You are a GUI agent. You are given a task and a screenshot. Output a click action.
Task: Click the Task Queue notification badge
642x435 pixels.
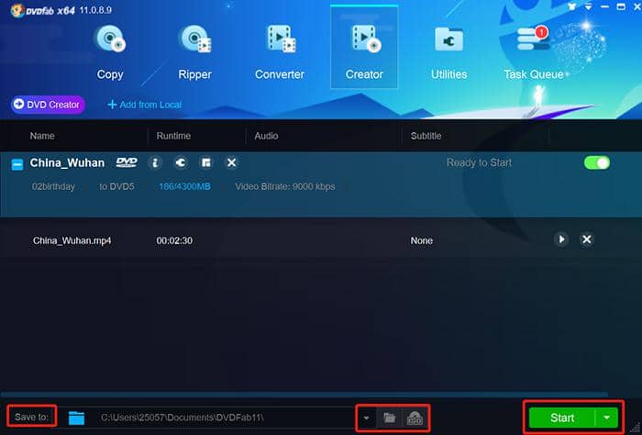pos(541,32)
